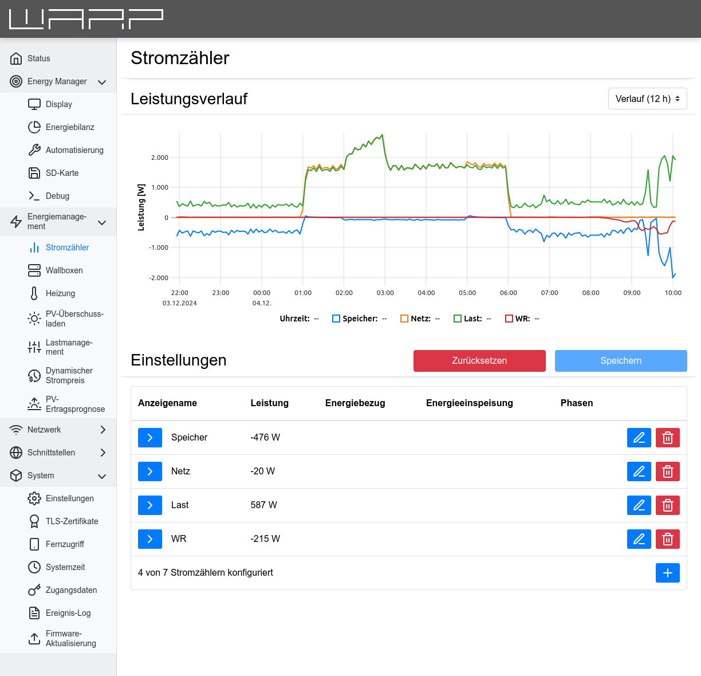Screen dimensions: 701x676
Task: Click the edit pencil icon for Speicher
Action: point(639,437)
